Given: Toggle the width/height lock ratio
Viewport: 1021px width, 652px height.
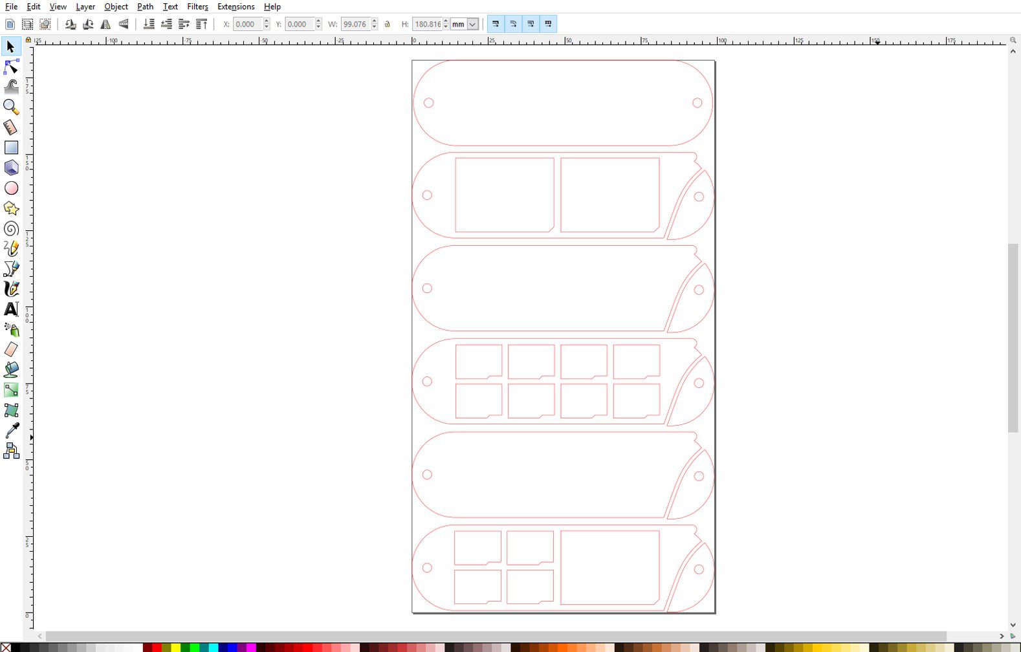Looking at the screenshot, I should tap(388, 25).
